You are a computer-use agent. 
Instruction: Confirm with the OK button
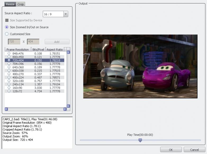point(171,150)
